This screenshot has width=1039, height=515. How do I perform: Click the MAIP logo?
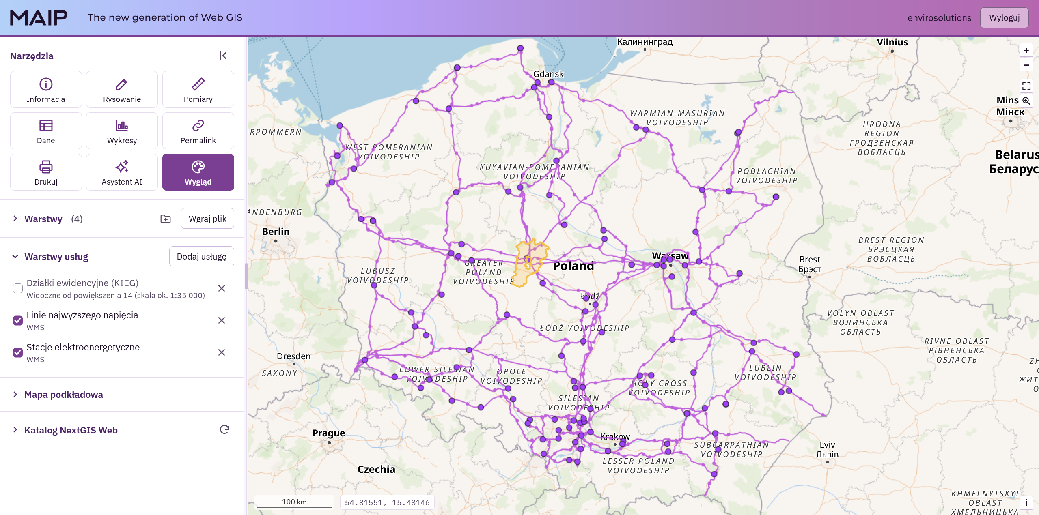click(x=39, y=17)
